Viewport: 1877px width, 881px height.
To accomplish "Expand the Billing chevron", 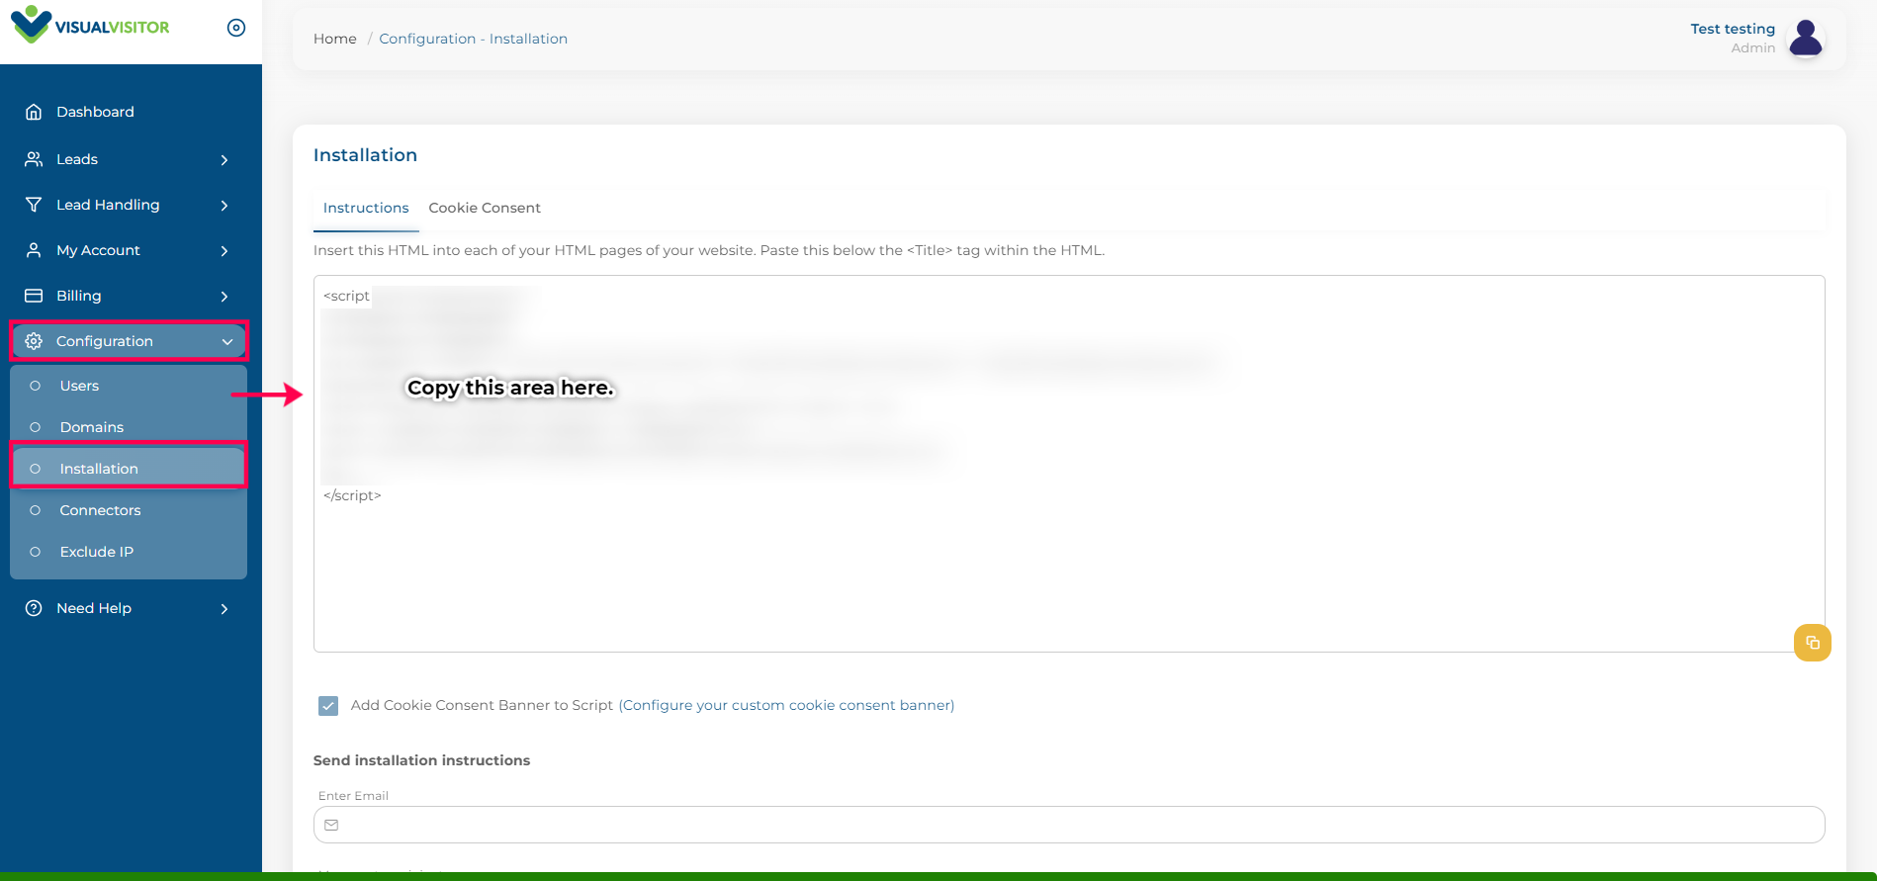I will pos(224,296).
